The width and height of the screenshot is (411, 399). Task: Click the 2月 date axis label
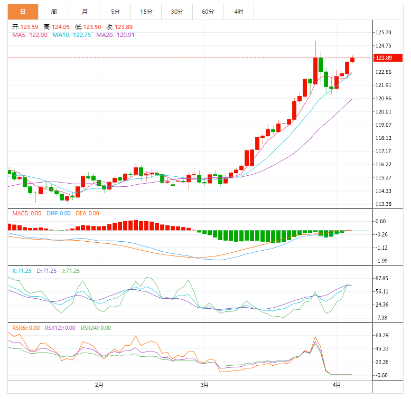[x=99, y=385]
